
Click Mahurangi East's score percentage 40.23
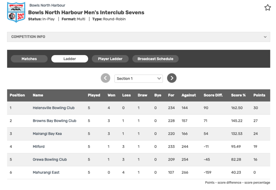pyautogui.click(x=236, y=172)
